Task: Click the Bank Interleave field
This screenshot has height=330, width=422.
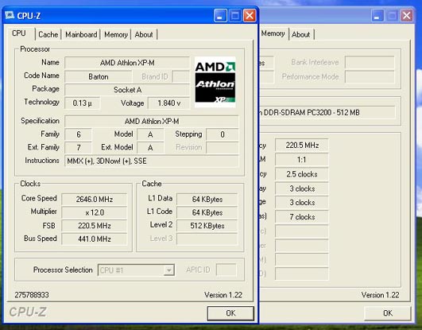Action: (x=370, y=63)
